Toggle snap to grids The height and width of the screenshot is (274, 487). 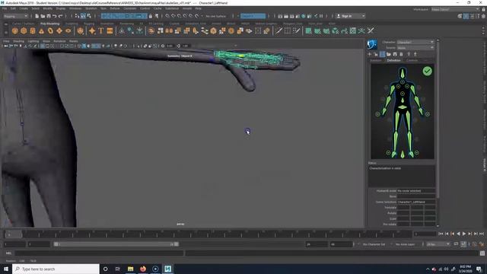[x=167, y=16]
